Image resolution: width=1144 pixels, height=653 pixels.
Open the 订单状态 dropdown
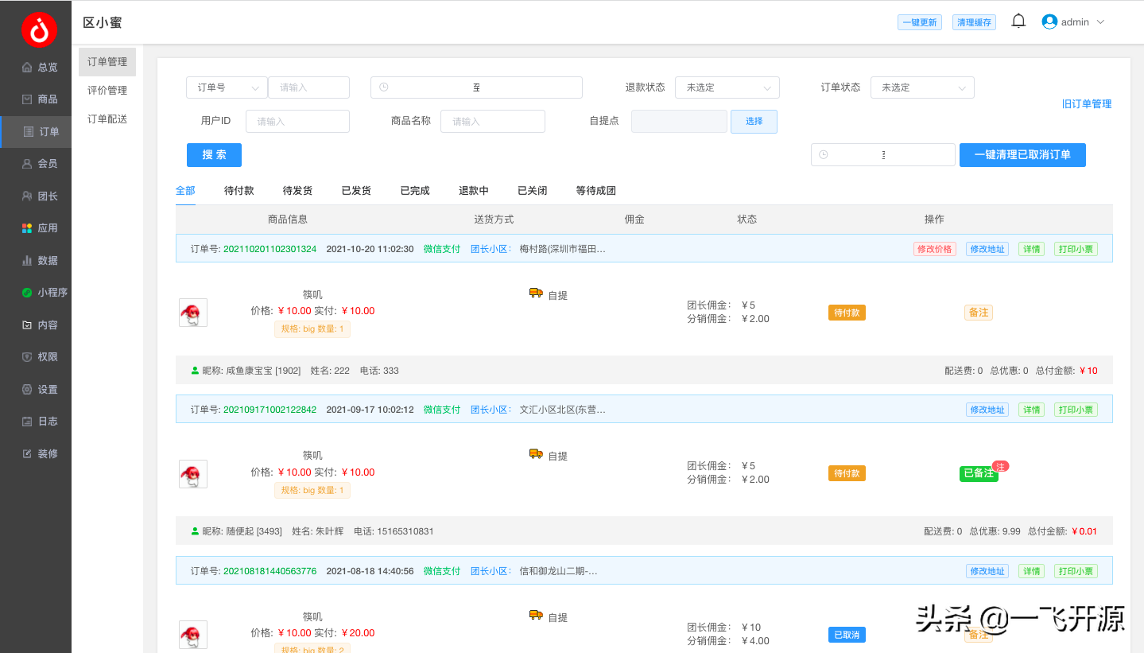point(922,87)
